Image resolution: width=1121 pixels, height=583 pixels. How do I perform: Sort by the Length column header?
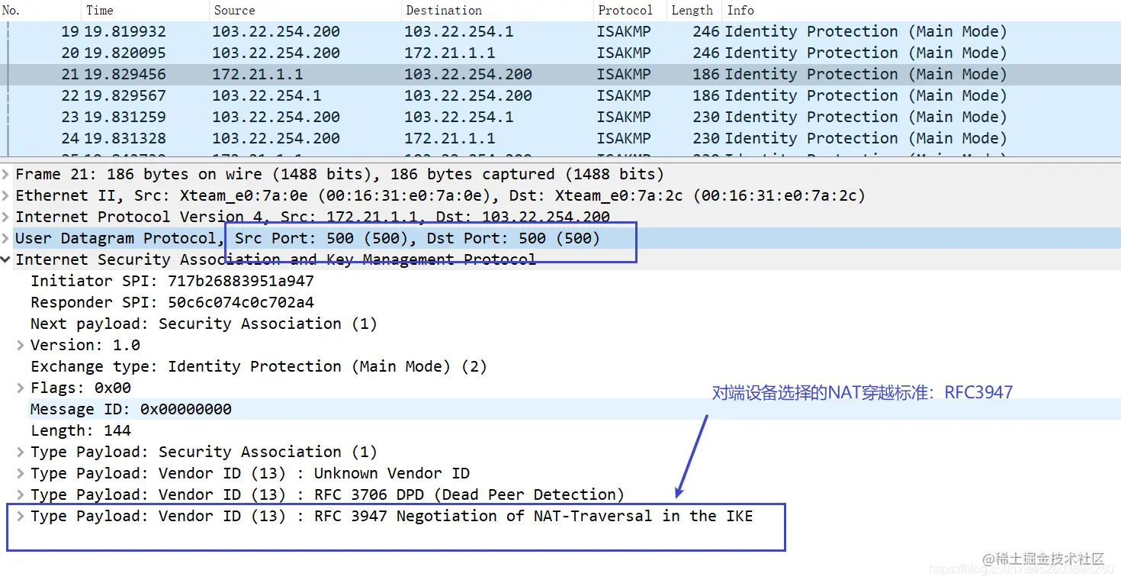point(694,10)
